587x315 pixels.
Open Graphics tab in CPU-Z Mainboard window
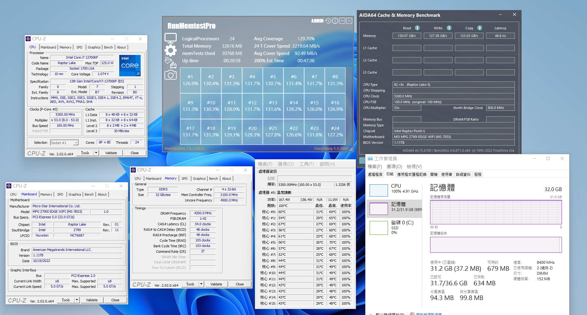click(75, 194)
